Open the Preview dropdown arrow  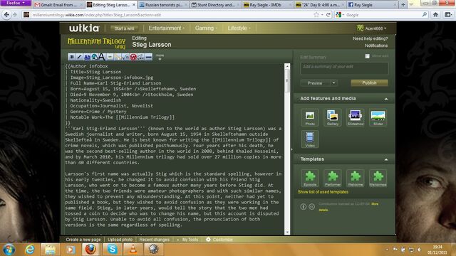[x=334, y=83]
